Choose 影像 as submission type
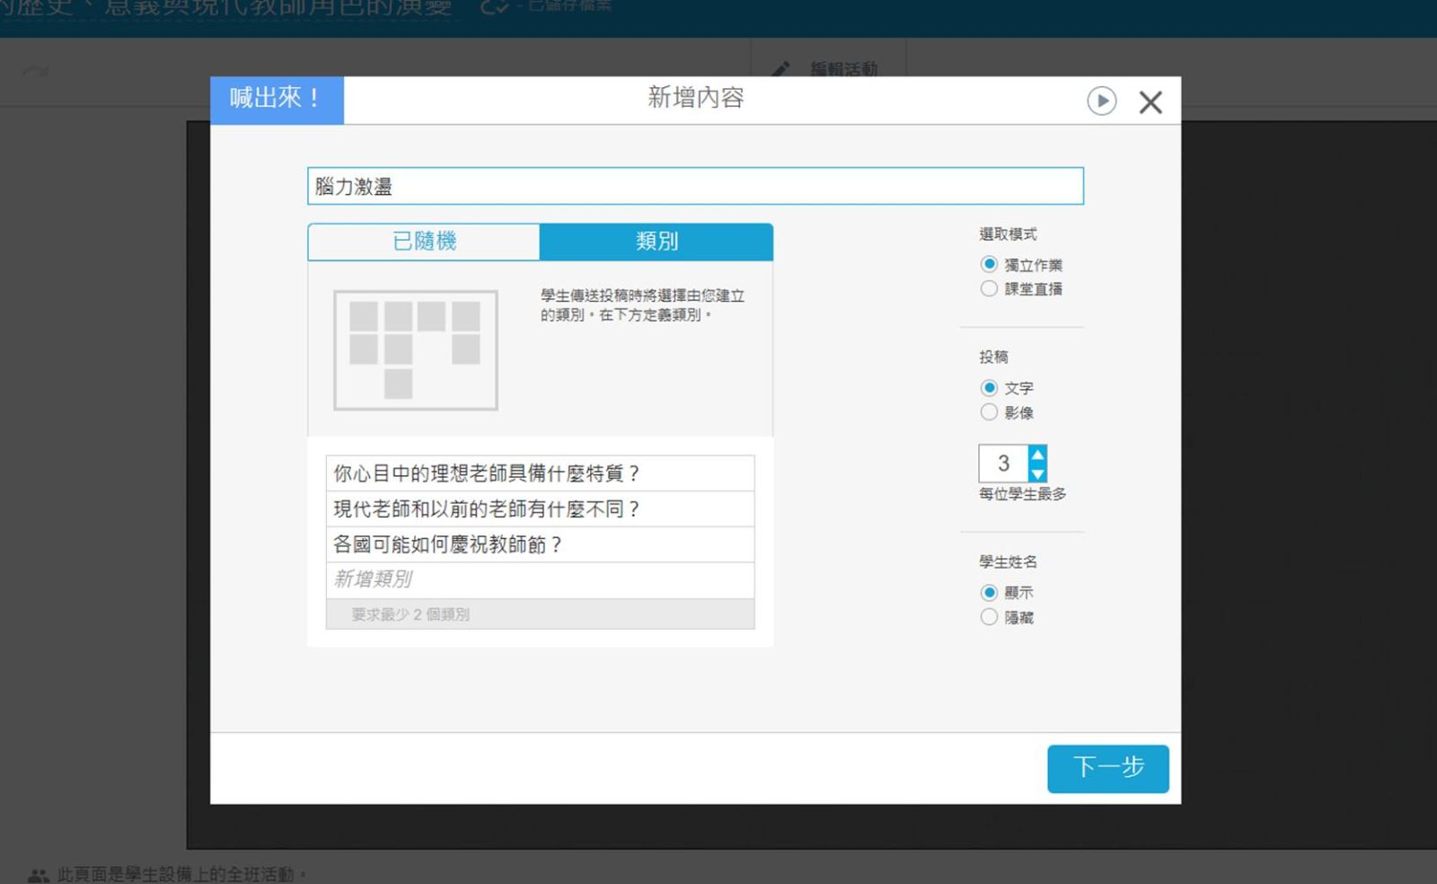 pos(989,412)
